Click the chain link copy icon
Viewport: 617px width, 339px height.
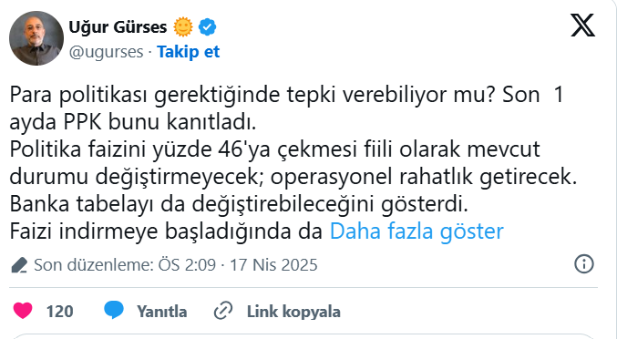[223, 311]
